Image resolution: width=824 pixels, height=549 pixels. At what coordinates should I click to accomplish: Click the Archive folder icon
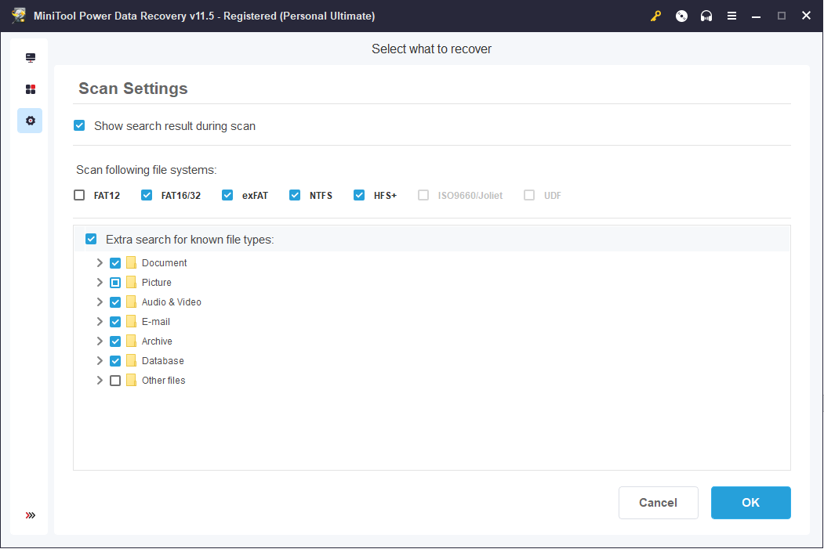click(x=132, y=341)
